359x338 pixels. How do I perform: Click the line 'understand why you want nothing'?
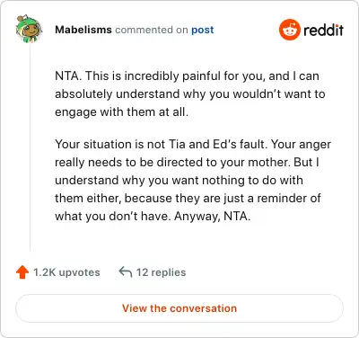click(x=179, y=181)
